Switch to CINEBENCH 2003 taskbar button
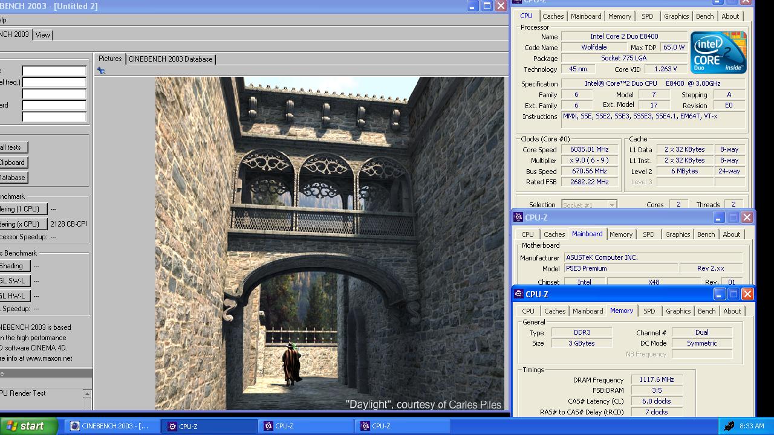 113,426
